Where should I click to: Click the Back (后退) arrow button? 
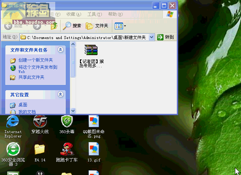pos(8,26)
